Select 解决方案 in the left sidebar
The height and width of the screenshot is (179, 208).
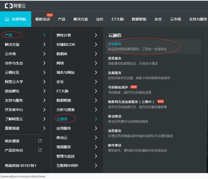[12, 44]
